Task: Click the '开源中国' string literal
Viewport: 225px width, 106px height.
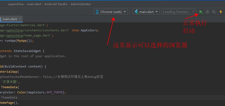Action: tap(10, 82)
